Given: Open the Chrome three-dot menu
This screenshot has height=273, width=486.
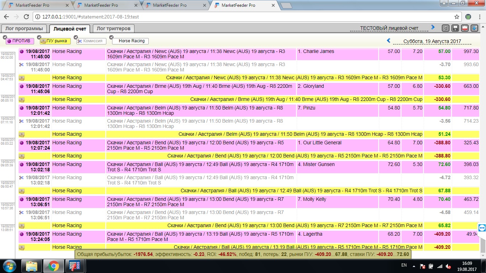Looking at the screenshot, I should tap(479, 17).
